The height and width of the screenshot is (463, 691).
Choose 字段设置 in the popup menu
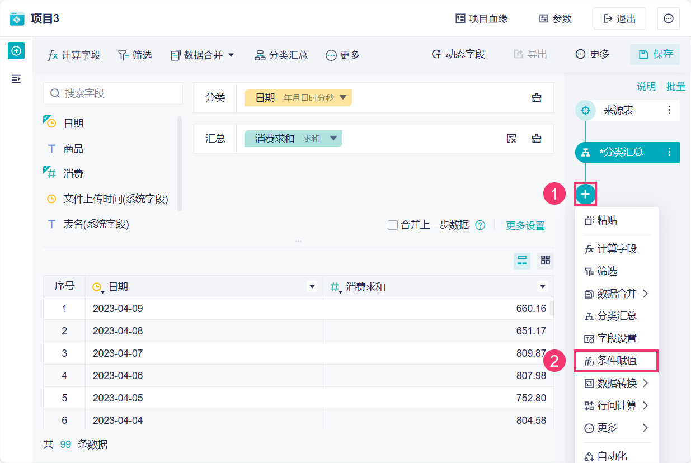pyautogui.click(x=617, y=338)
